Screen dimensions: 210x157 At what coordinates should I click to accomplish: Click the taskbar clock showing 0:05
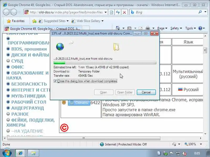coord(197,153)
